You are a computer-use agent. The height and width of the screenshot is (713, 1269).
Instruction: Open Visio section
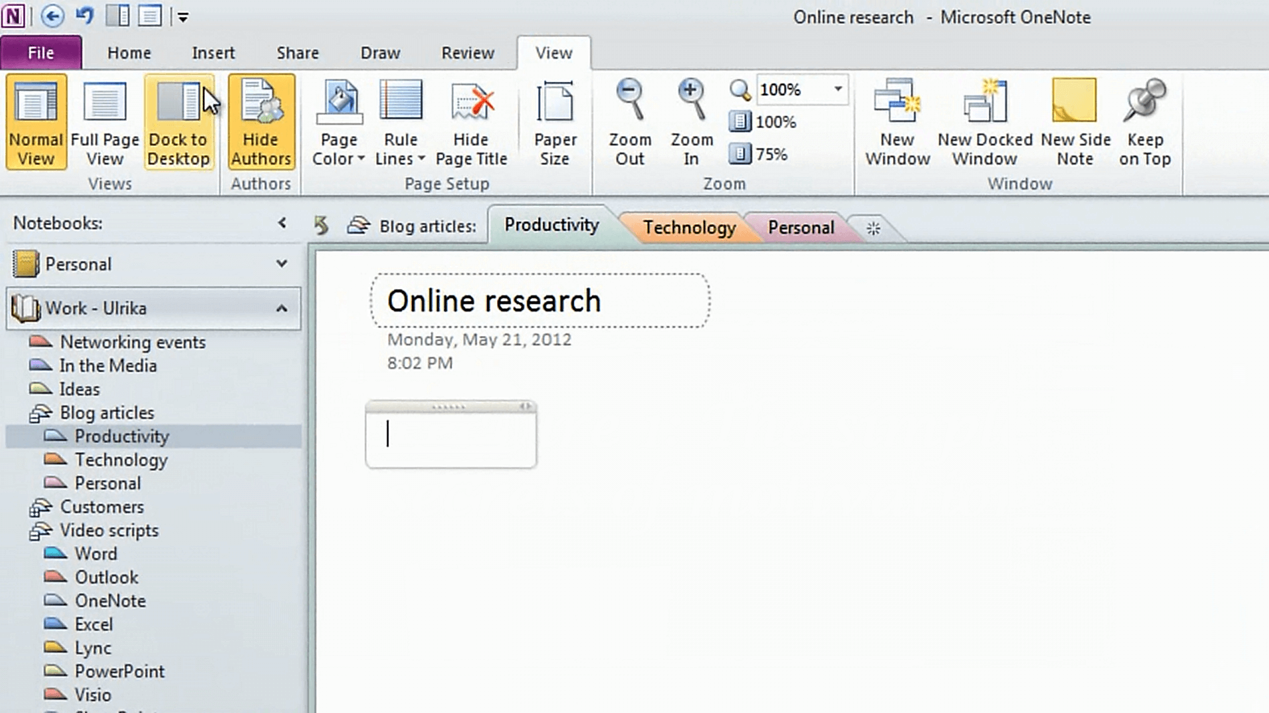coord(93,695)
